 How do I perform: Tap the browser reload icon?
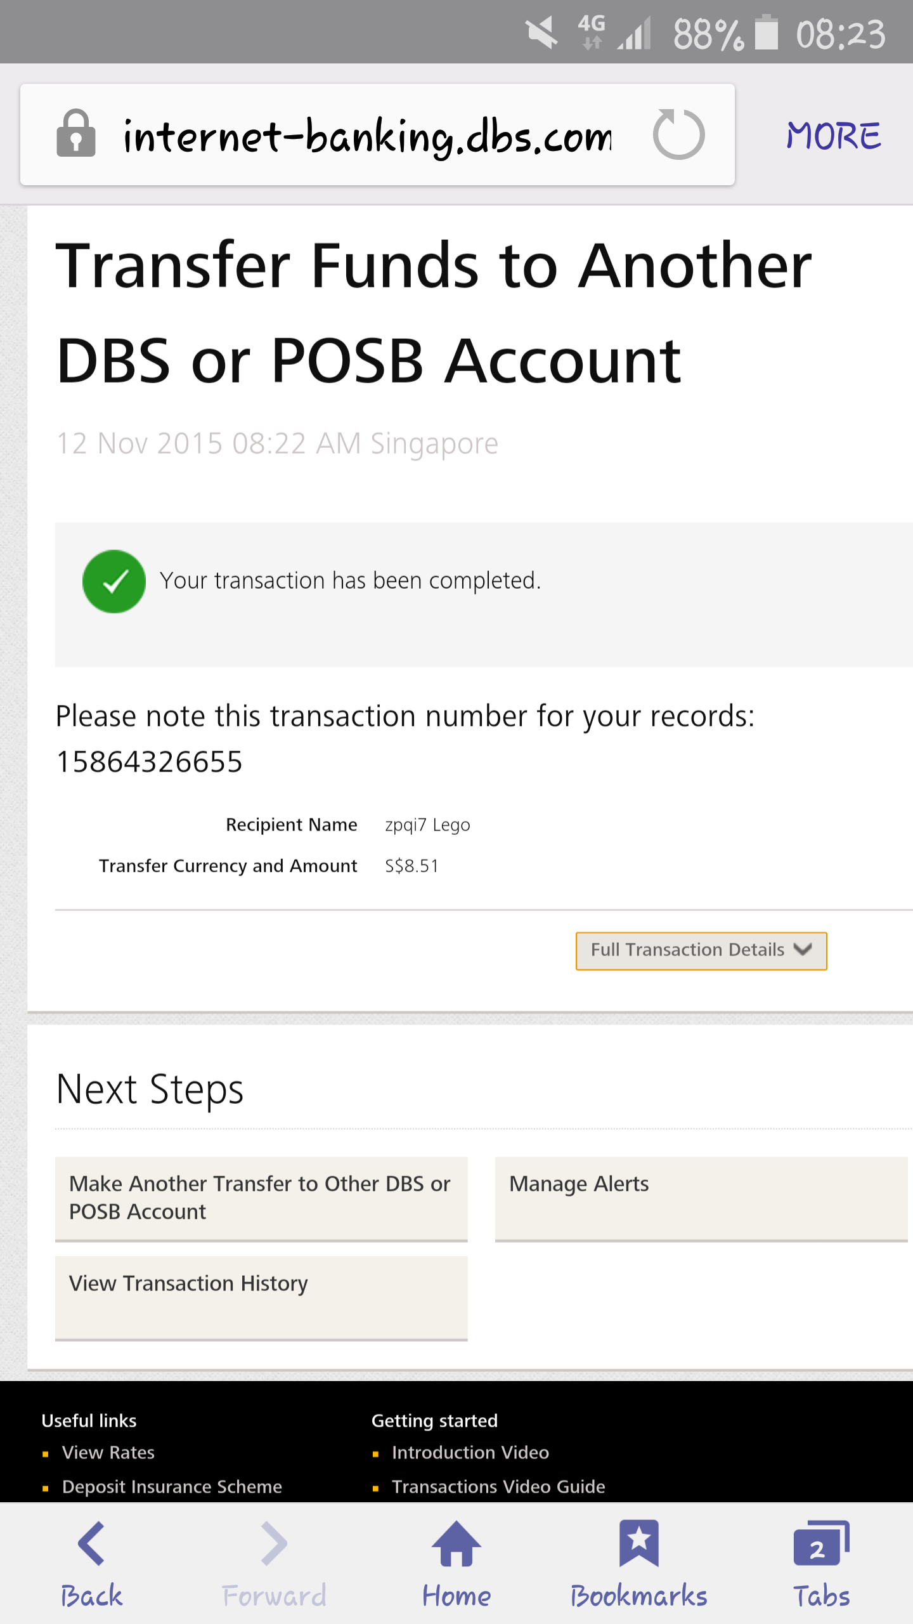coord(678,134)
